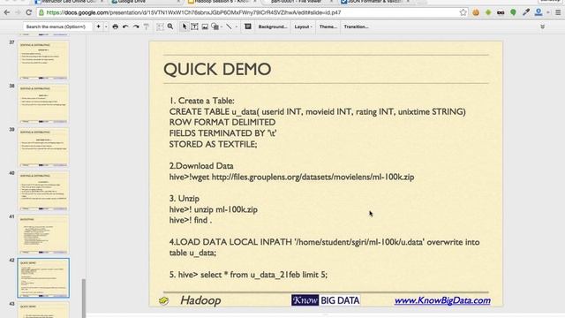The image size is (565, 318).
Task: Click the Know BIG DATA footer logo
Action: (326, 300)
